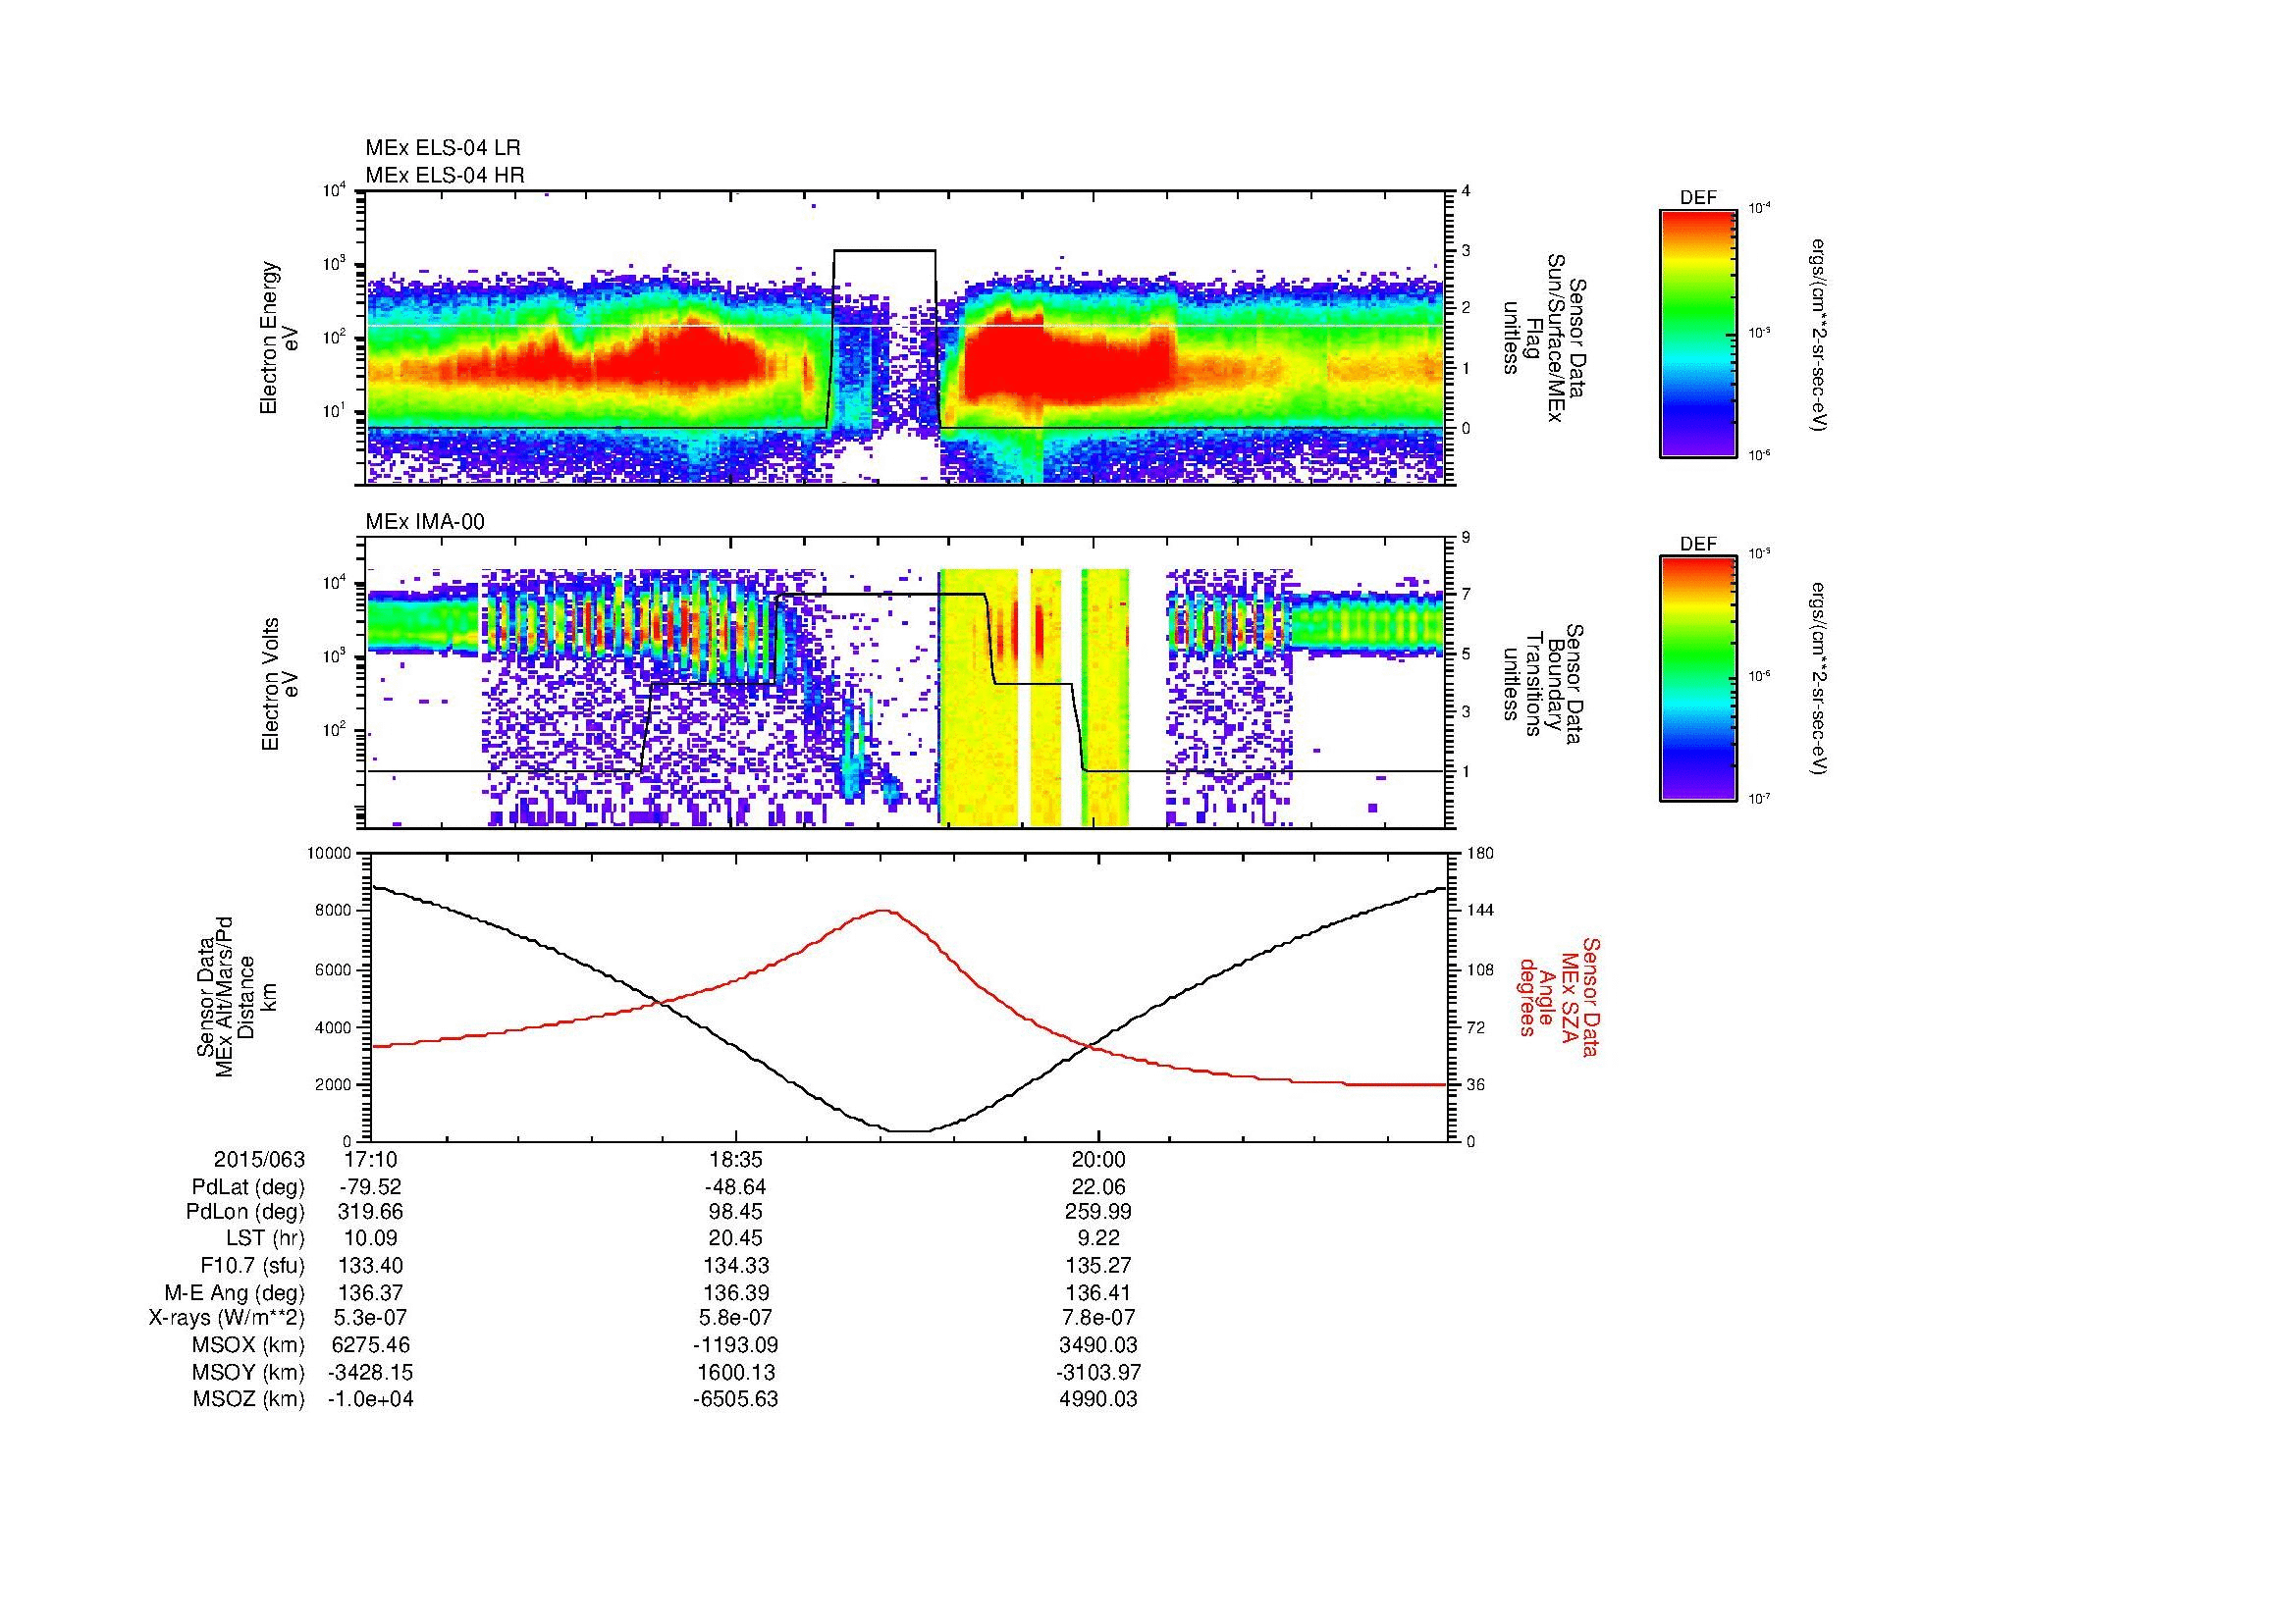The height and width of the screenshot is (1622, 2296).
Task: Click the 'M-E Ang (deg)' row label
Action: [235, 1292]
